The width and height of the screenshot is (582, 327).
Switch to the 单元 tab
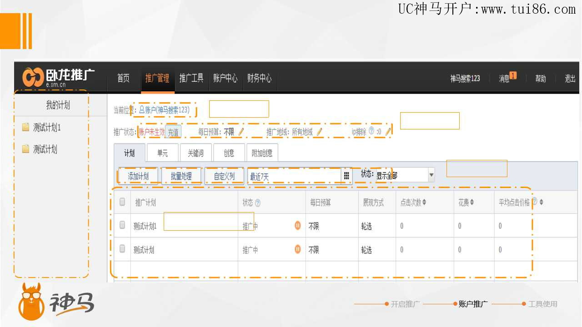(x=162, y=153)
